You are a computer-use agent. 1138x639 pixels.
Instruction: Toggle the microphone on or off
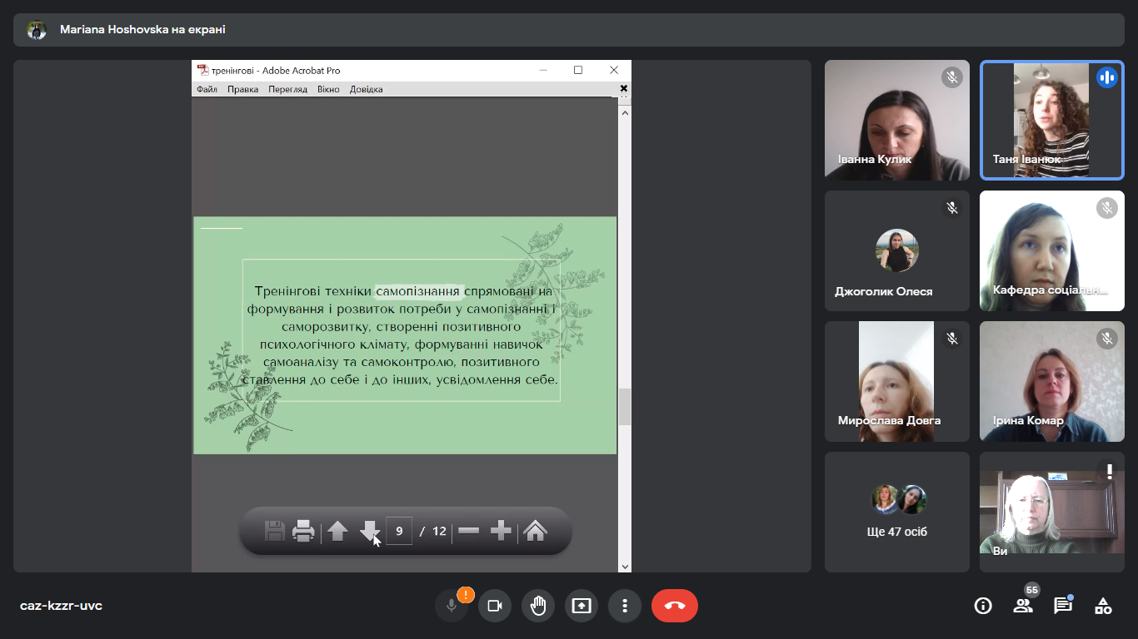452,606
